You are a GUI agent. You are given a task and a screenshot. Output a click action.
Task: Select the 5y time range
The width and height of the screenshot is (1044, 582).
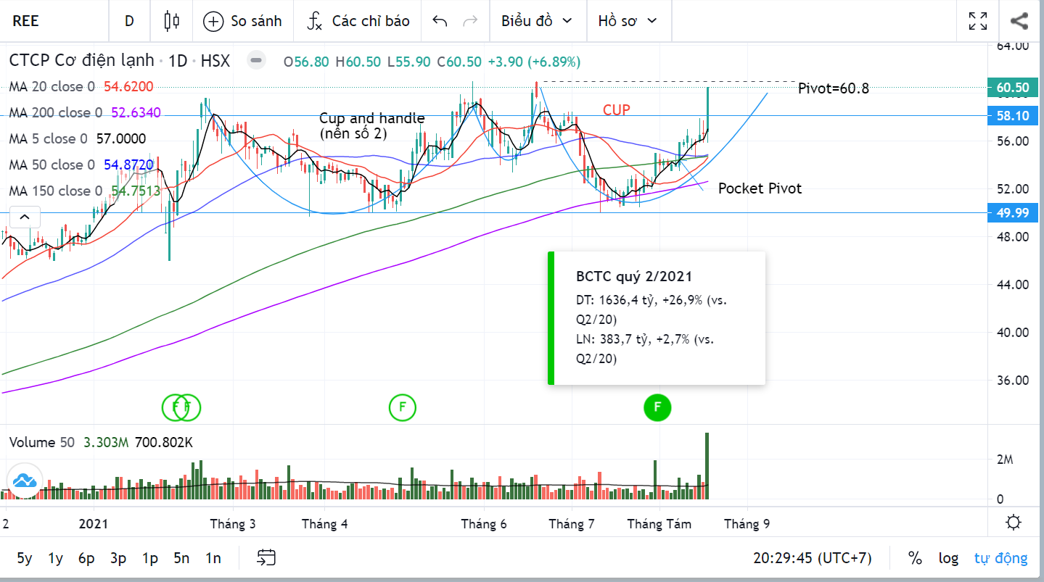[x=25, y=558]
